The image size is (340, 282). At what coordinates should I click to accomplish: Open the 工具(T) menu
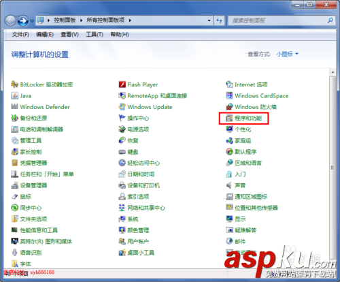click(x=95, y=35)
